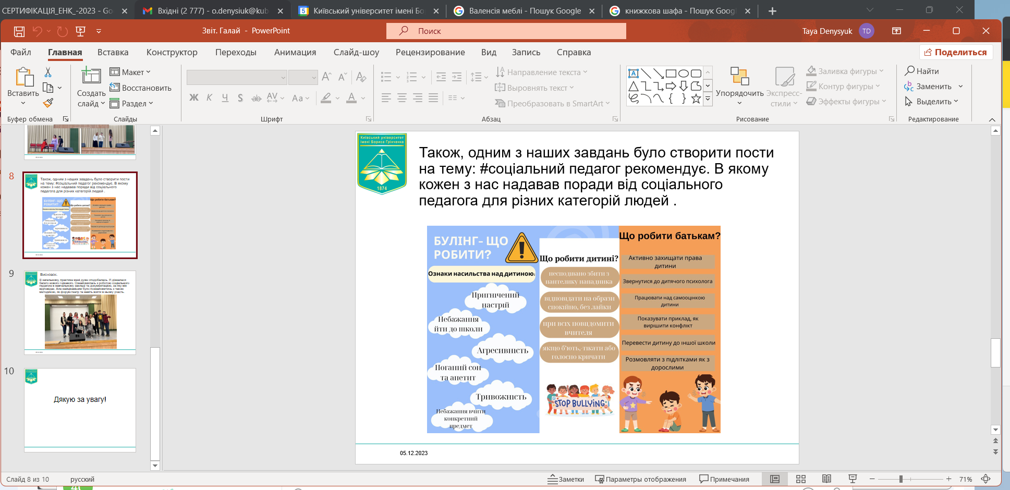
Task: Start slideshow from beginning icon in title bar
Action: click(80, 31)
